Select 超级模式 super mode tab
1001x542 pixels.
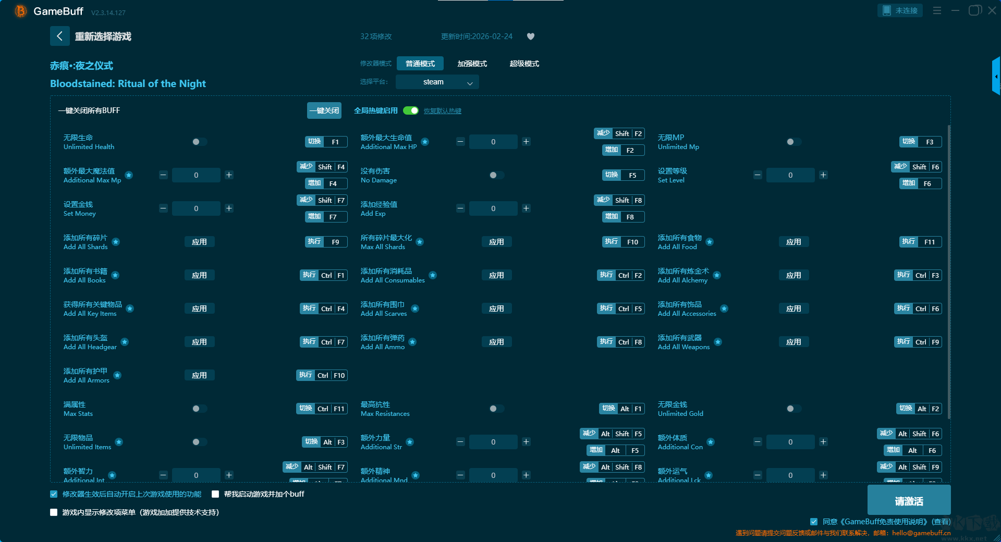(524, 64)
